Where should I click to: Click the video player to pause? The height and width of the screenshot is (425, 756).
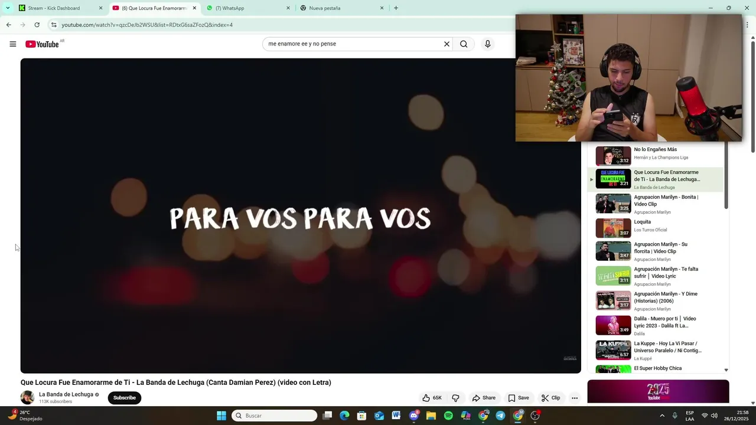pyautogui.click(x=301, y=215)
